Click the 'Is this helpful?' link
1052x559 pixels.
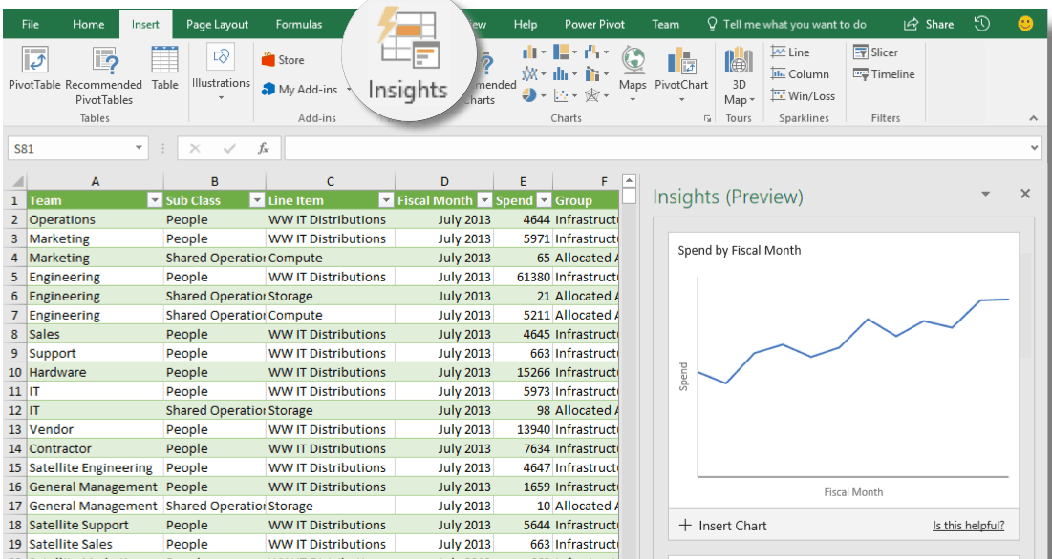(968, 526)
